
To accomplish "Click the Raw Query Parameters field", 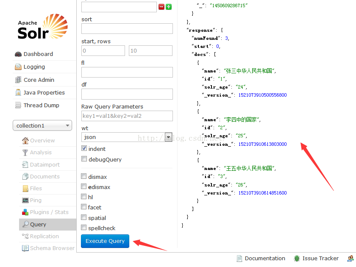I will click(127, 116).
